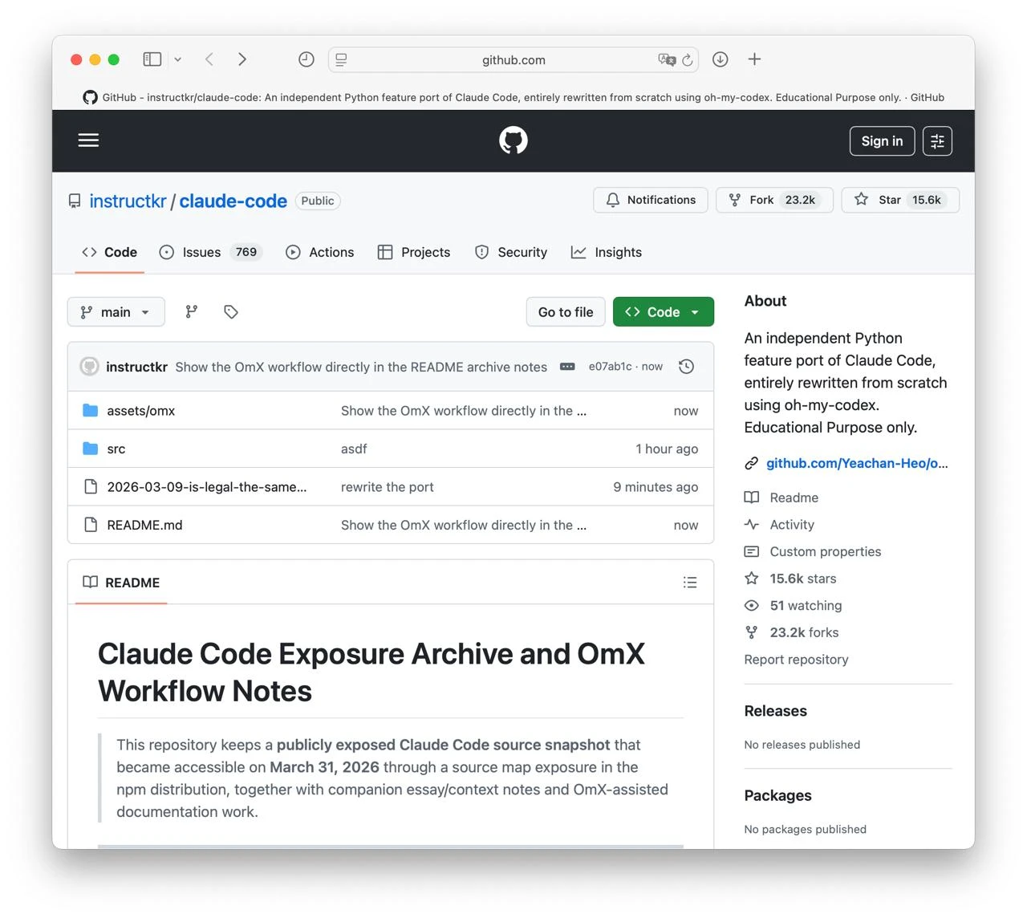The image size is (1027, 918).
Task: Switch to the Security tab
Action: coord(511,252)
